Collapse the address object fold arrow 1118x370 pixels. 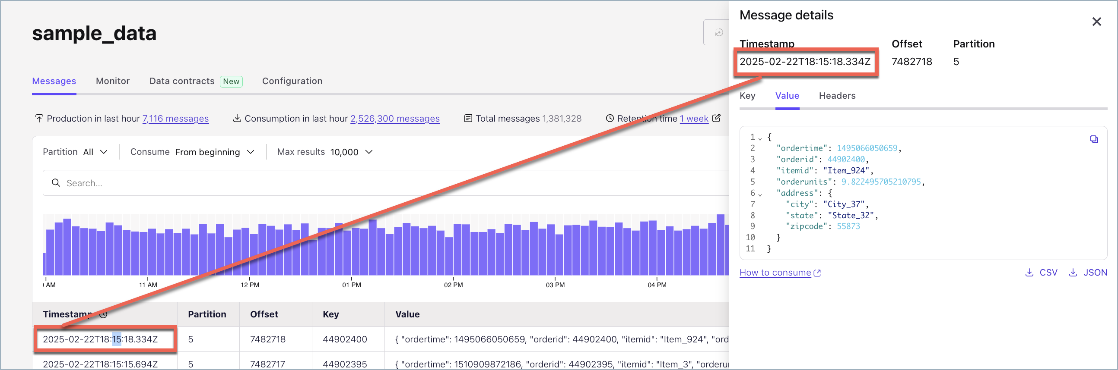(x=760, y=194)
